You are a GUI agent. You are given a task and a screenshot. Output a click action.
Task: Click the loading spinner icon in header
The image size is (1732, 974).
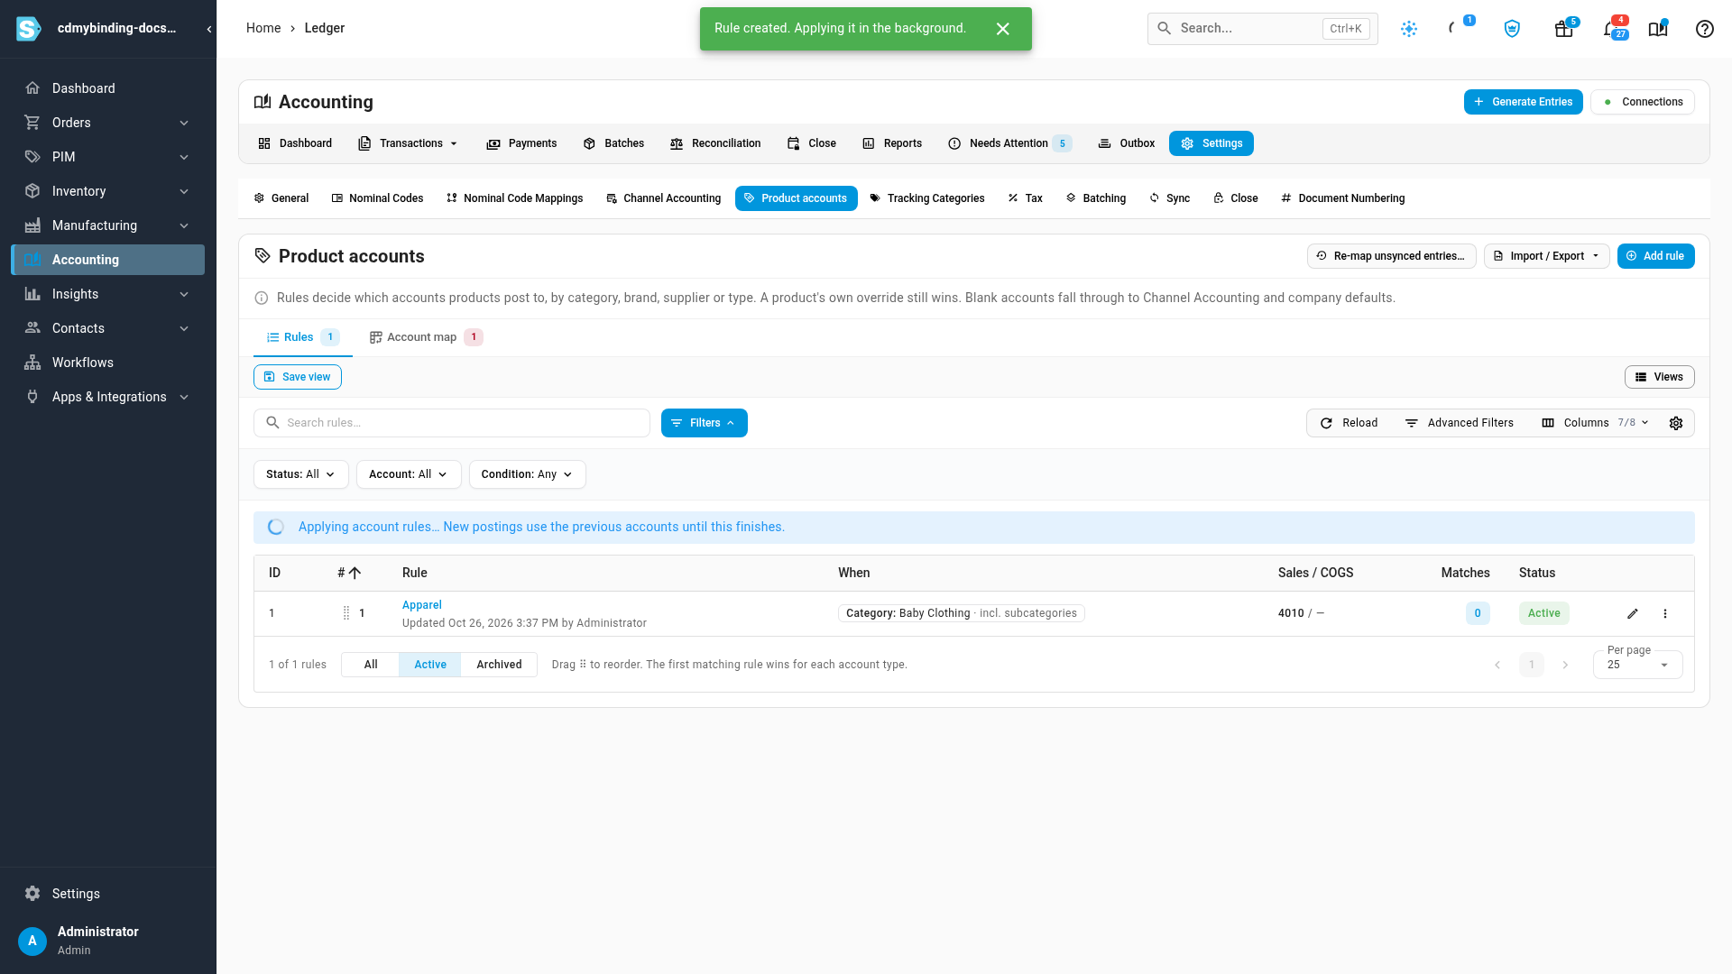tap(1453, 29)
